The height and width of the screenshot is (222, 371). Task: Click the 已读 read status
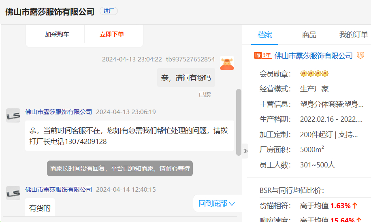(205, 95)
